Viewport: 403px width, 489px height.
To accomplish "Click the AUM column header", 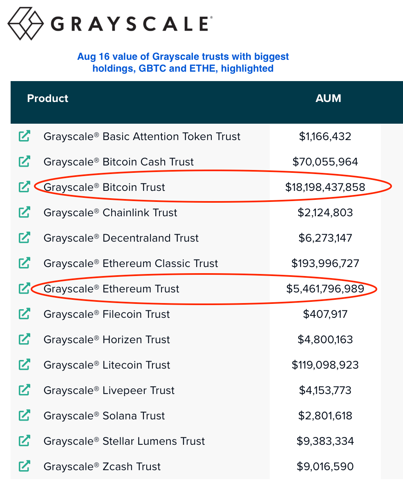I will click(x=328, y=98).
